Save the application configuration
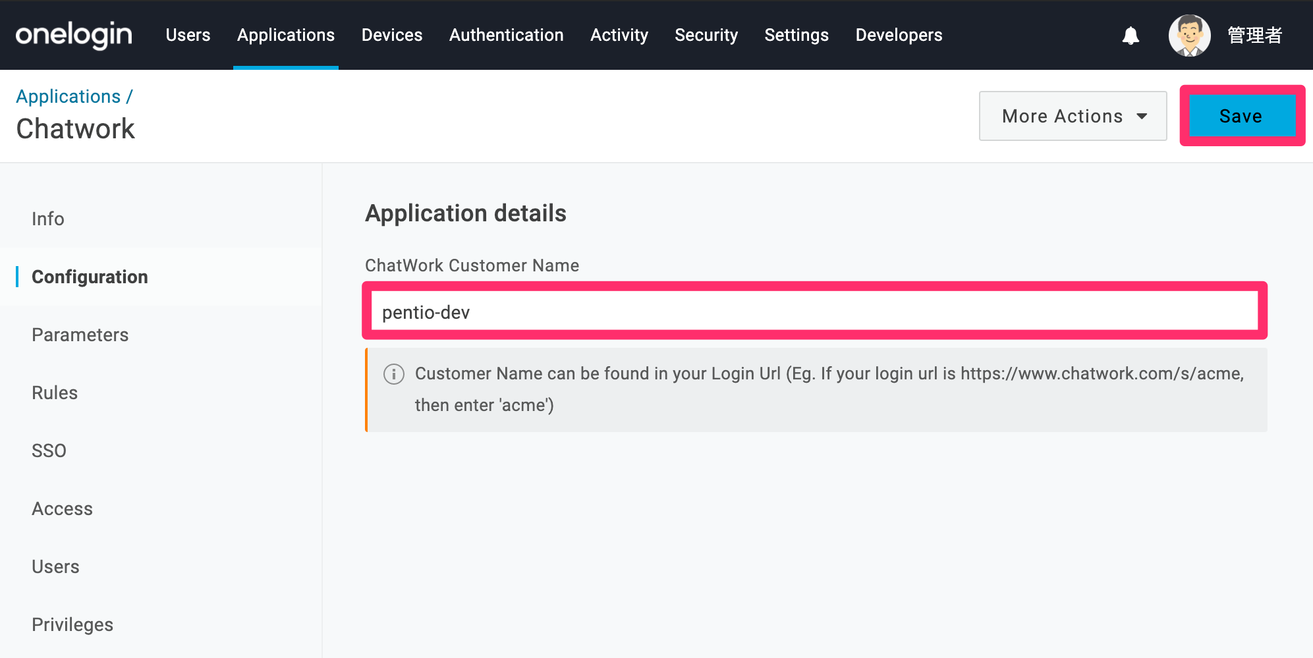 pos(1242,116)
